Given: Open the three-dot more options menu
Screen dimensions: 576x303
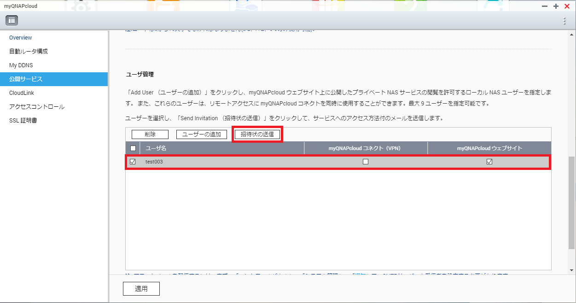Looking at the screenshot, I should pyautogui.click(x=564, y=21).
